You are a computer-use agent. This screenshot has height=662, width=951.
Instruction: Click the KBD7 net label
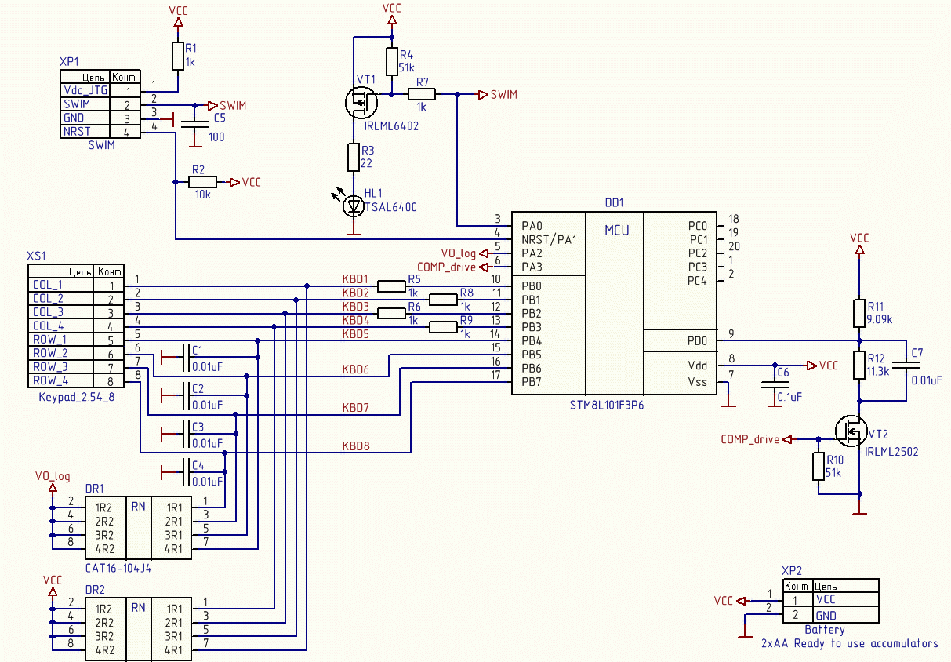click(x=355, y=408)
